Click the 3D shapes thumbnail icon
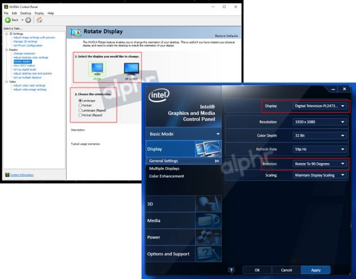 208,204
